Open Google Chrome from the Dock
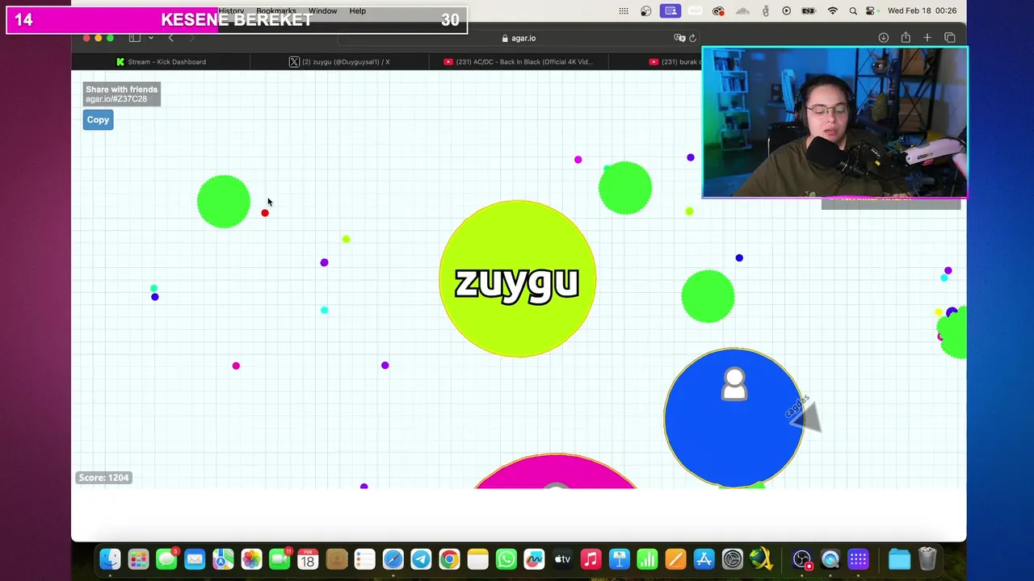Image resolution: width=1034 pixels, height=581 pixels. (x=449, y=558)
